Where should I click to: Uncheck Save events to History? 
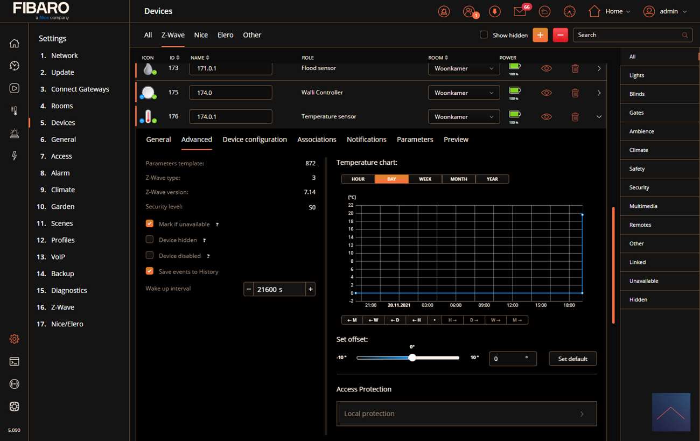pos(150,271)
